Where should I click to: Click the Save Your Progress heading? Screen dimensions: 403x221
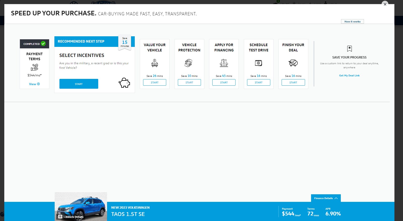point(349,57)
